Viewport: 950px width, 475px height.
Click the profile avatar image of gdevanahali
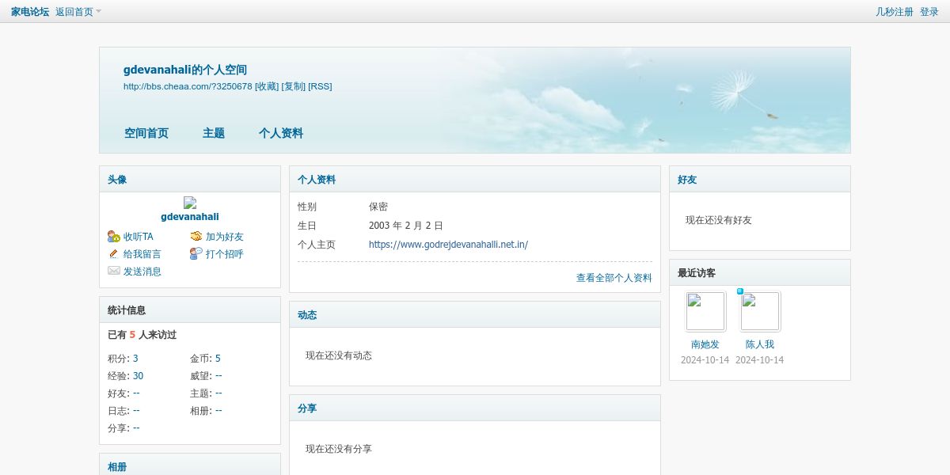(190, 203)
